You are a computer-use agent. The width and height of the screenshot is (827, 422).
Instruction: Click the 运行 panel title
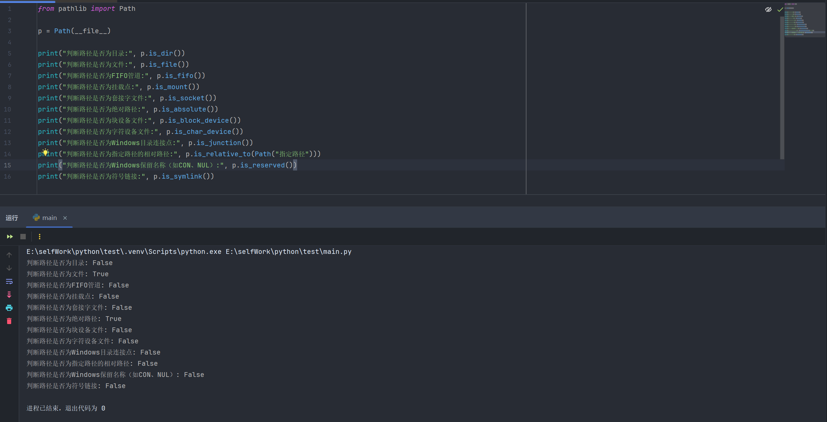point(12,218)
